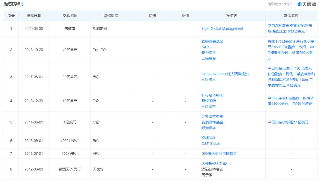
Task: Click the 比例 column header
Action: coord(185,16)
